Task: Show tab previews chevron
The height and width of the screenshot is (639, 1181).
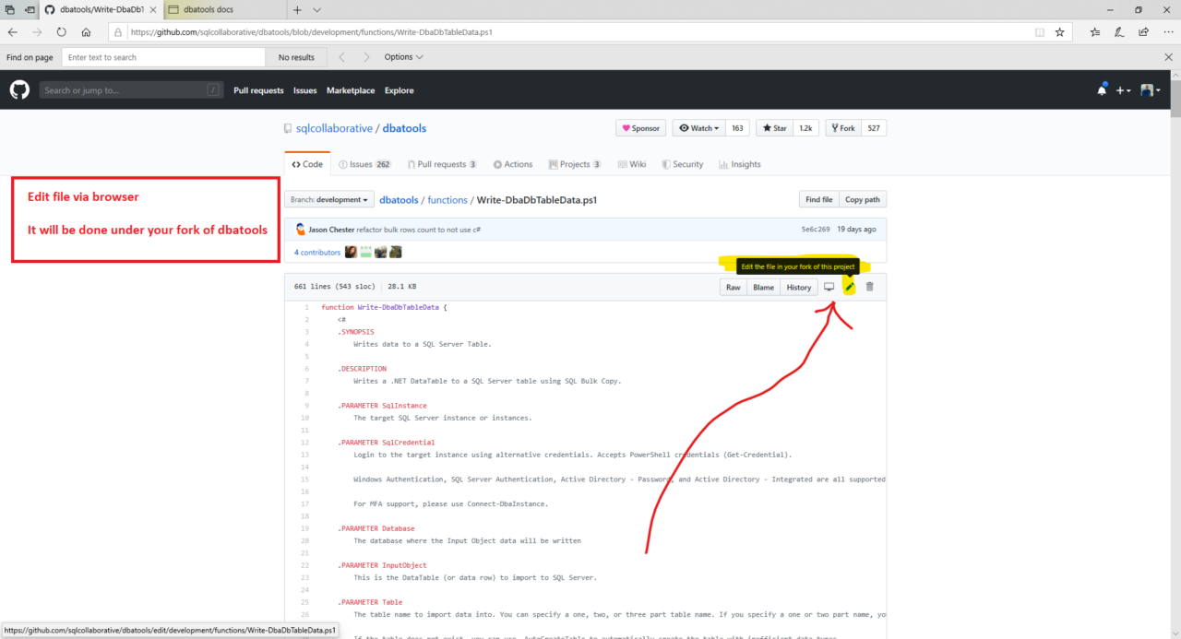Action: pos(317,10)
